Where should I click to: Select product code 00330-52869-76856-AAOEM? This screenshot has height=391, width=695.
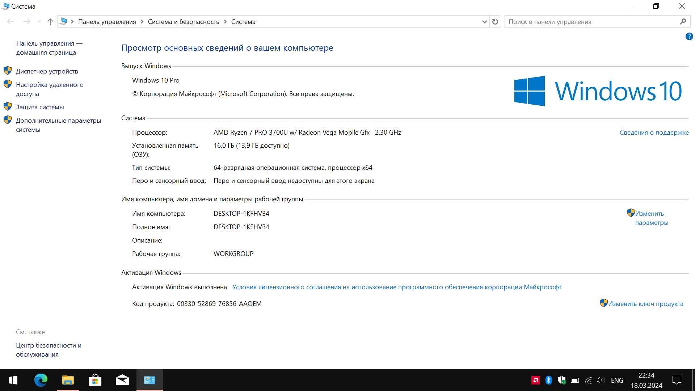click(x=219, y=304)
